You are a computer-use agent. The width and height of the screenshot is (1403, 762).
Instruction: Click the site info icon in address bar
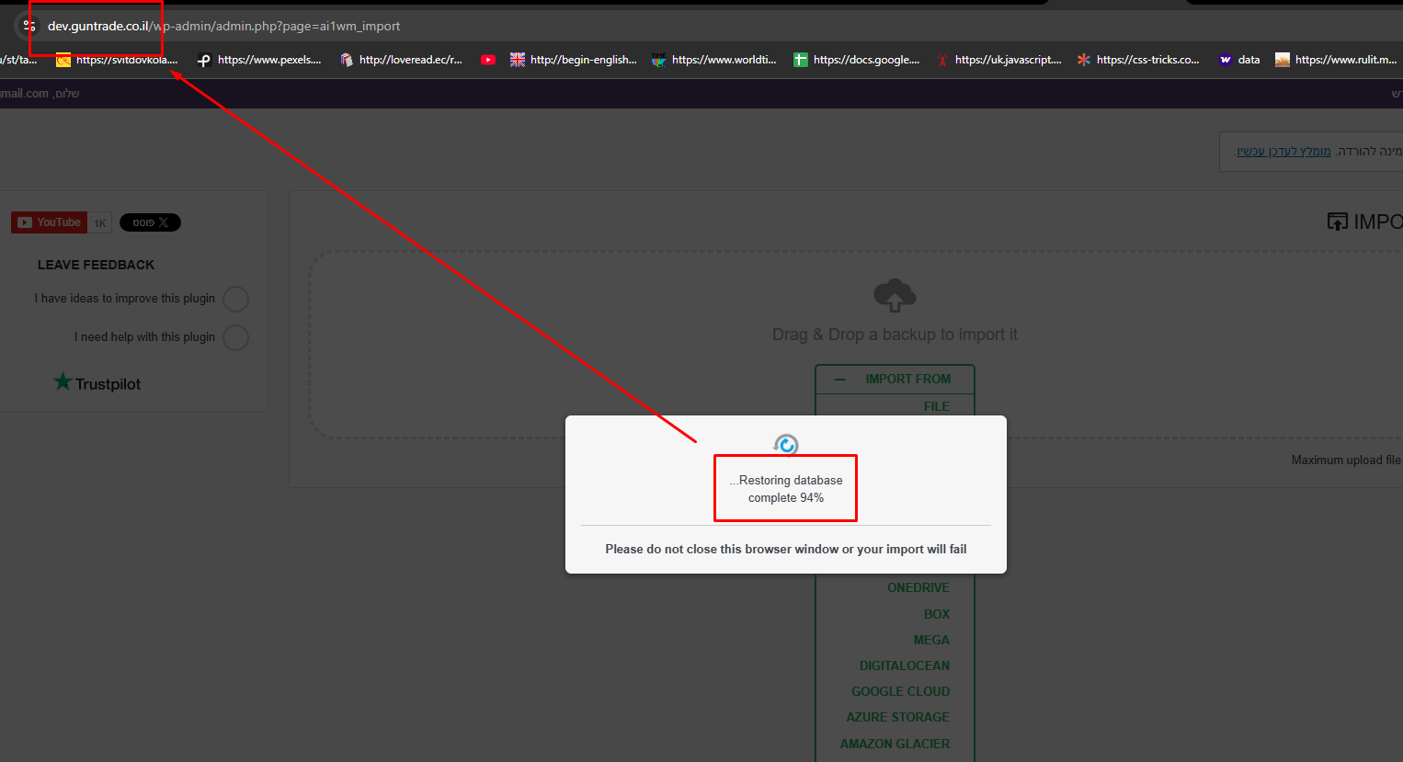[29, 26]
